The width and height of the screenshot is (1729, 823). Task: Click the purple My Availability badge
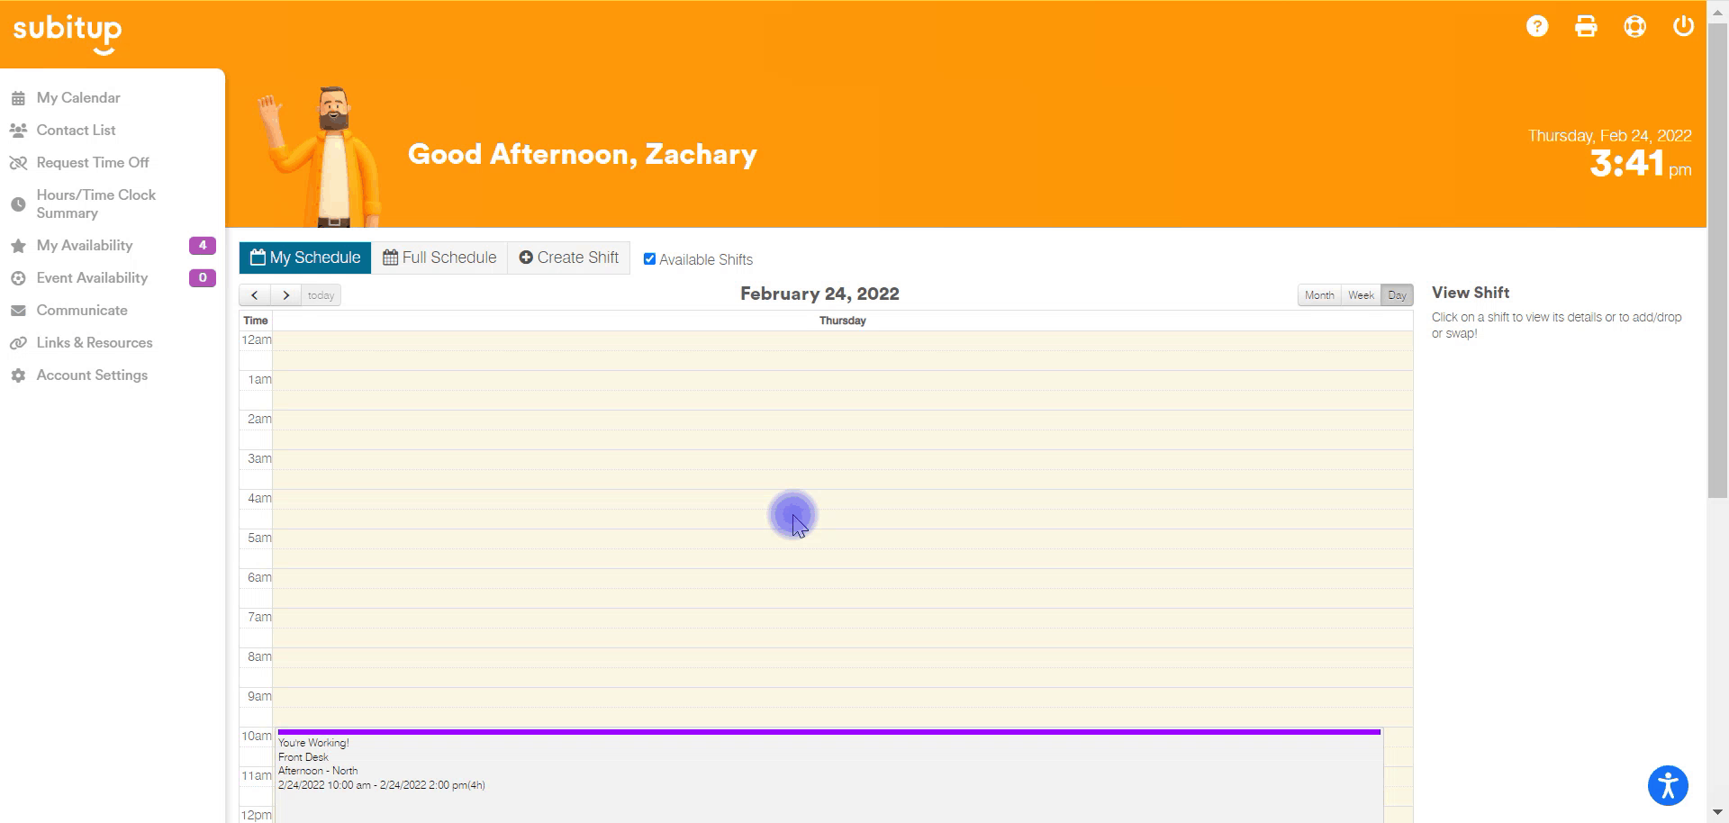pyautogui.click(x=203, y=246)
